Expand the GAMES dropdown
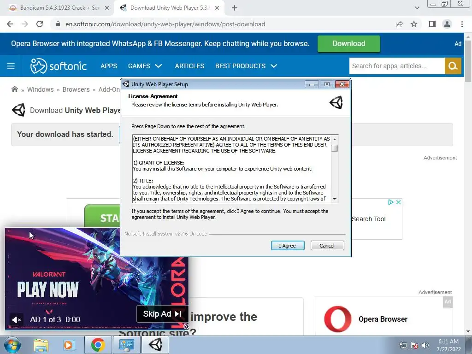Viewport: 472px width, 354px height. 145,66
